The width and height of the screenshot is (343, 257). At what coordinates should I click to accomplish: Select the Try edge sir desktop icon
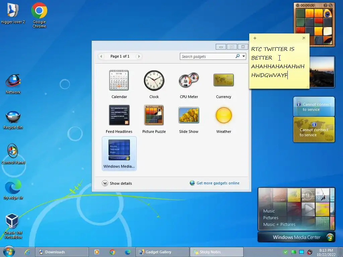click(13, 189)
